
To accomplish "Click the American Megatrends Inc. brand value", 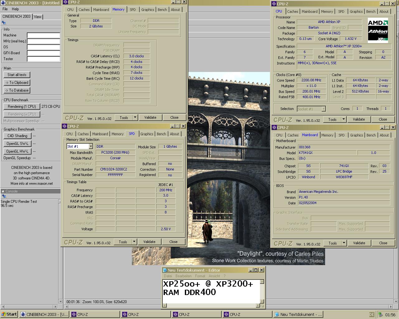I will pos(344,192).
